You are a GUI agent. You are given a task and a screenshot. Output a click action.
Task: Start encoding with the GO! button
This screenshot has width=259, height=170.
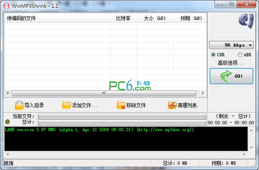click(x=231, y=76)
